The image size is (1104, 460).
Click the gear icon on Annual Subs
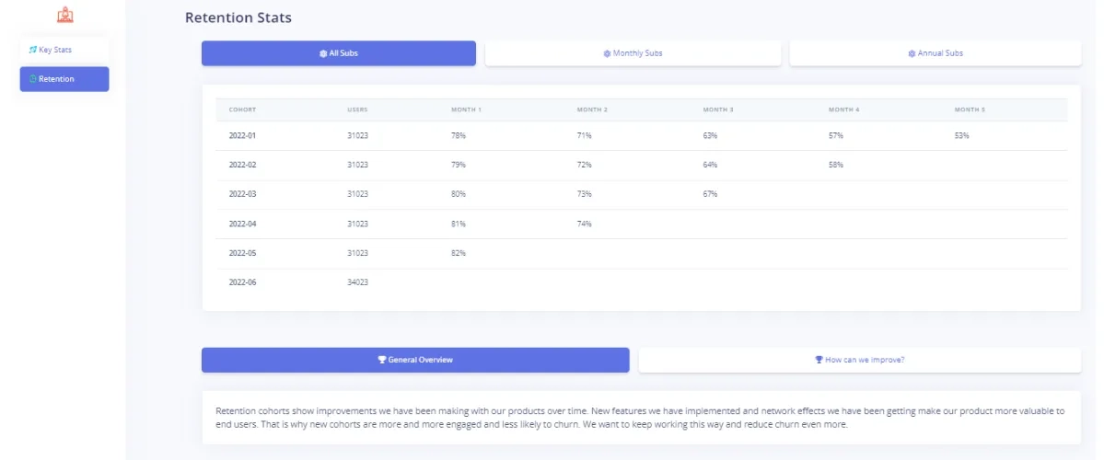tap(912, 53)
